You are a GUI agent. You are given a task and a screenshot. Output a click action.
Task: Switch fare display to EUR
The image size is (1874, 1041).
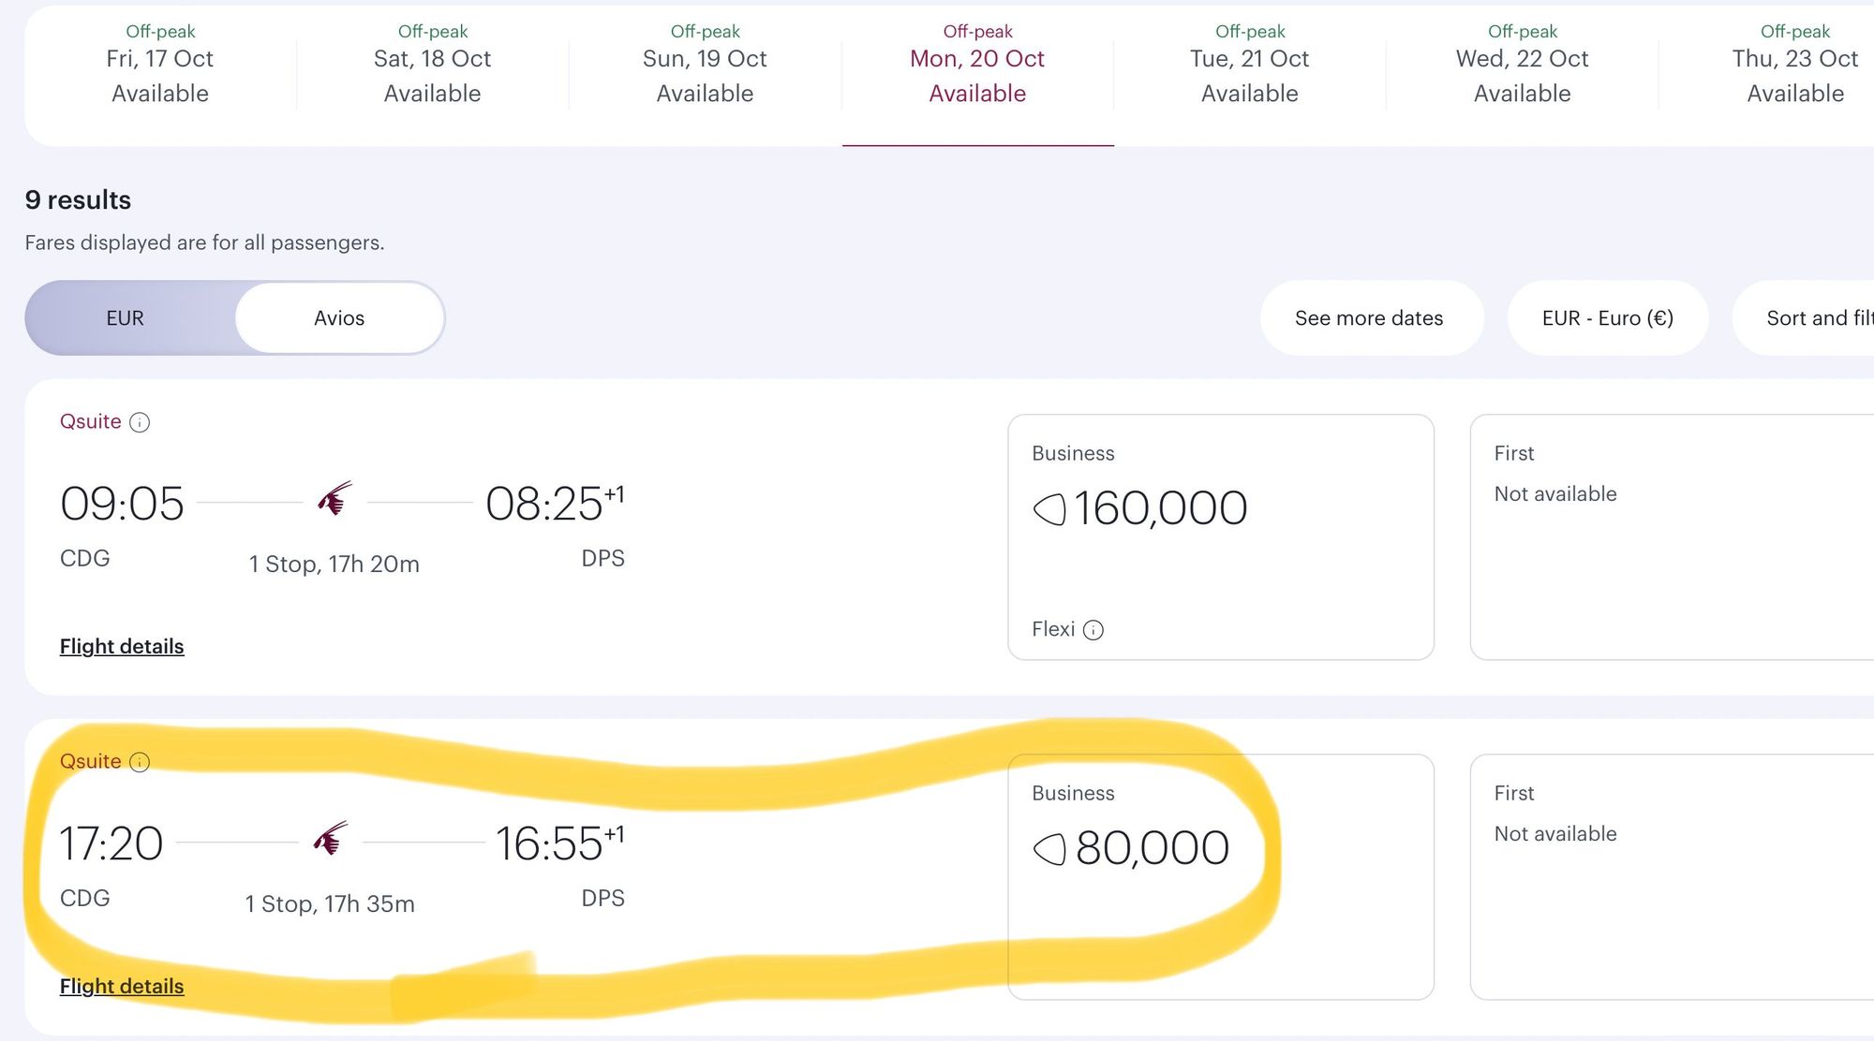tap(125, 318)
